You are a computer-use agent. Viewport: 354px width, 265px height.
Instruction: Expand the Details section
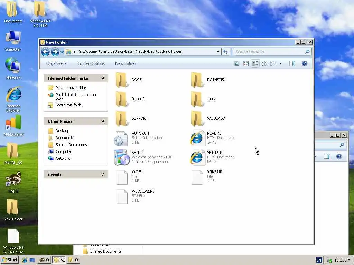103,174
